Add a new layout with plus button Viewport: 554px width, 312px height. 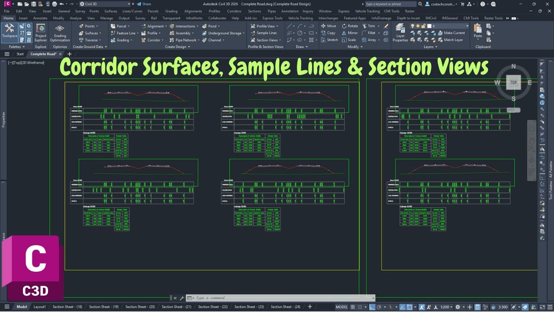309,307
